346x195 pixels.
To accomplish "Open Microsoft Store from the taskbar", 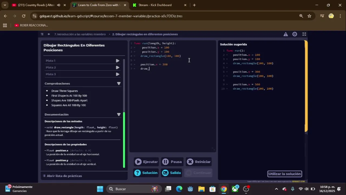I will [x=212, y=189].
